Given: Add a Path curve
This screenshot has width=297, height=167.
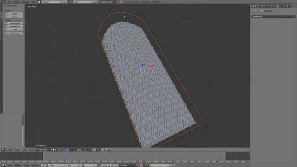Looking at the screenshot, I should 14,29.
